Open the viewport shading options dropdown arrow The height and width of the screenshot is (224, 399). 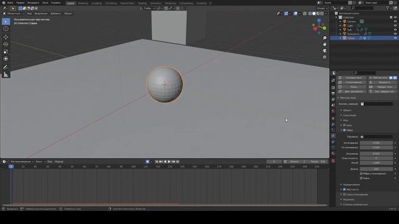[x=326, y=14]
